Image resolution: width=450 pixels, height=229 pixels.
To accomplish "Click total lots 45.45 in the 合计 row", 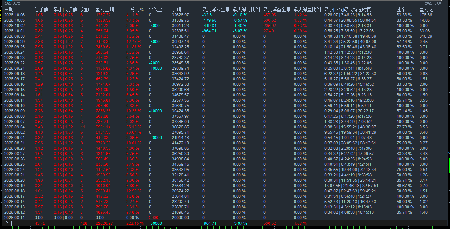I will pos(40,224).
